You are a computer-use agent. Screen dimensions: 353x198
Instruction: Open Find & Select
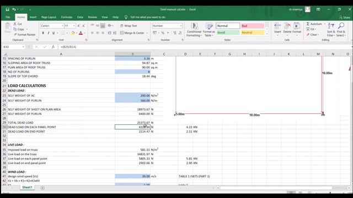click(x=341, y=30)
